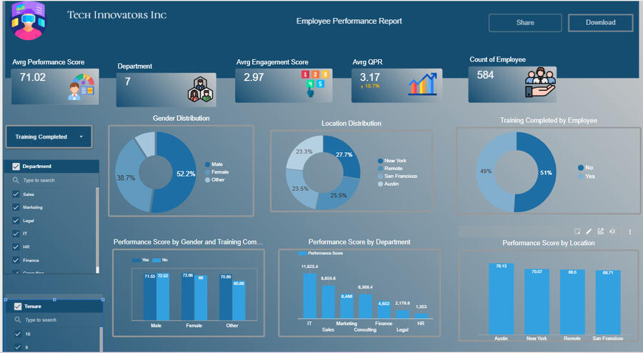Viewport: 643px width, 353px height.
Task: Open the Training Completed dropdown
Action: point(49,136)
